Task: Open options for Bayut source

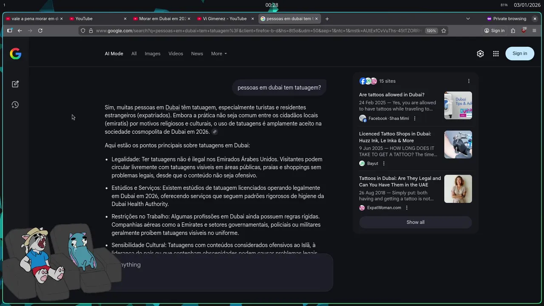Action: pyautogui.click(x=384, y=164)
